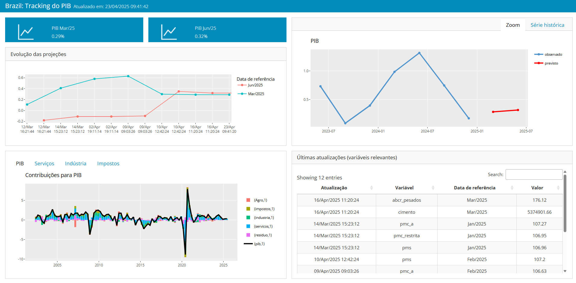Click the (Agro,1) red legend swatch
Viewport: 576px width, 283px height.
pyautogui.click(x=248, y=200)
